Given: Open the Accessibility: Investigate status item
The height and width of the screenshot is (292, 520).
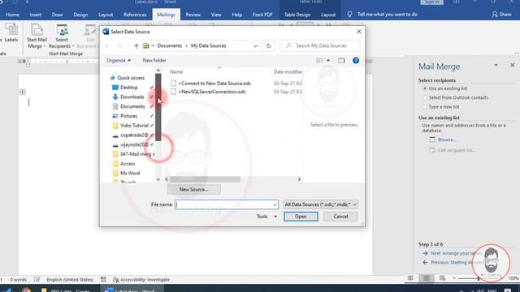Looking at the screenshot, I should pos(141,280).
